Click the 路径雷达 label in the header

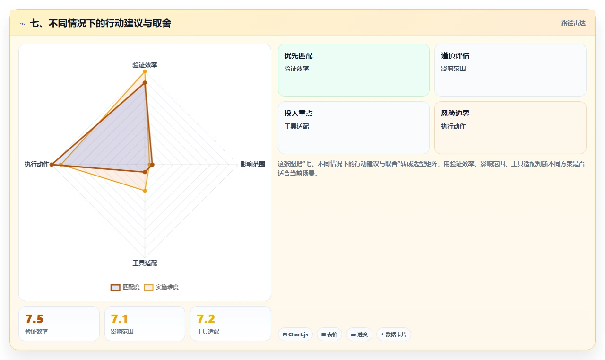click(x=573, y=23)
